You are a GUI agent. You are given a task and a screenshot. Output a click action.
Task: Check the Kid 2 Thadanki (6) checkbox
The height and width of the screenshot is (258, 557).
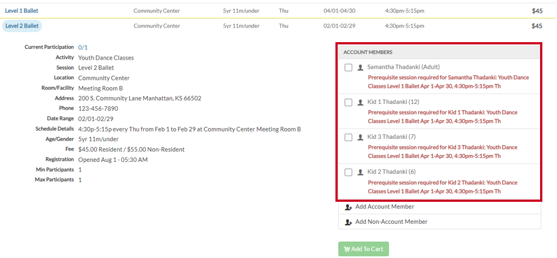(348, 172)
